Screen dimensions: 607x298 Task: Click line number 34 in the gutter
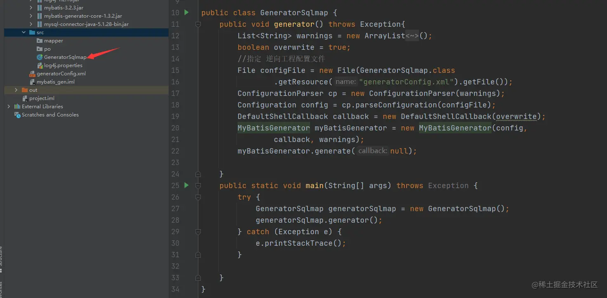click(175, 289)
